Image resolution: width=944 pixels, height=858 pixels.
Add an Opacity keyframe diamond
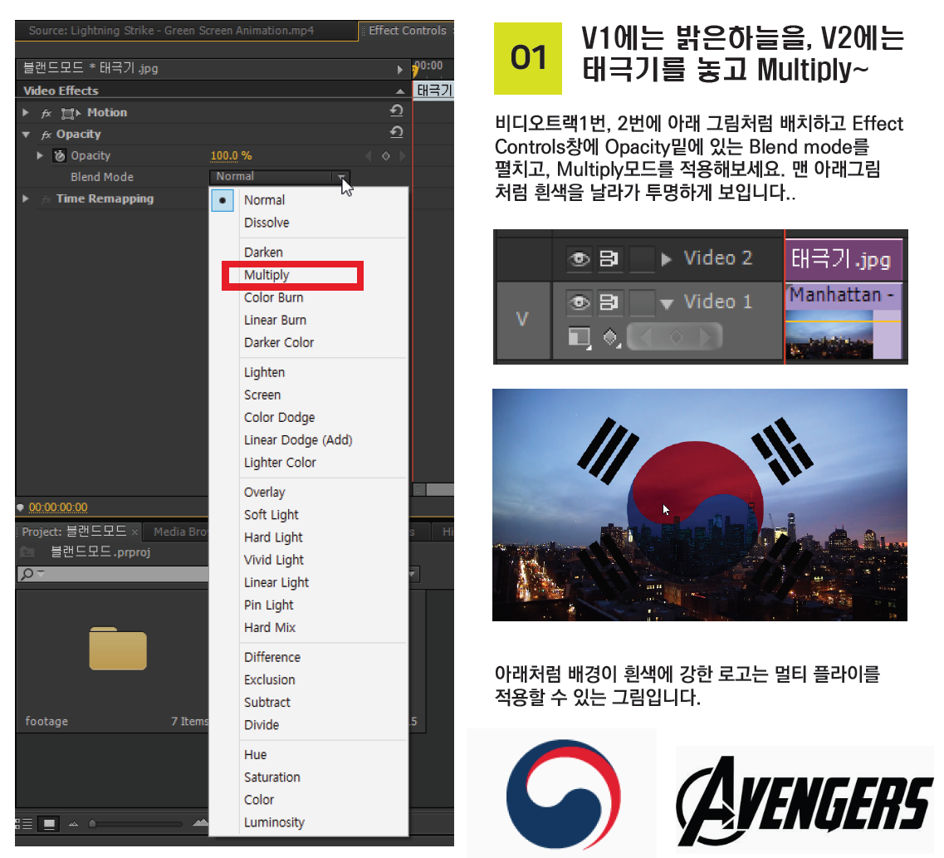[x=386, y=156]
